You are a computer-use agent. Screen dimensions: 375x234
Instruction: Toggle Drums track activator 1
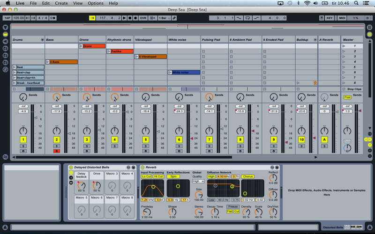click(x=23, y=139)
